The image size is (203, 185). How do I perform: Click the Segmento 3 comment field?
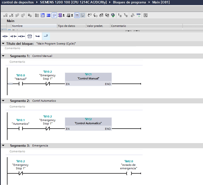click(x=76, y=151)
